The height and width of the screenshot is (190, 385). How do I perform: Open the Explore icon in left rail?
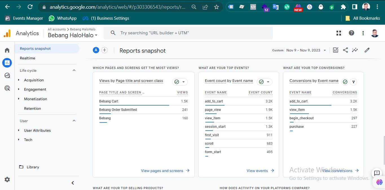click(x=7, y=75)
